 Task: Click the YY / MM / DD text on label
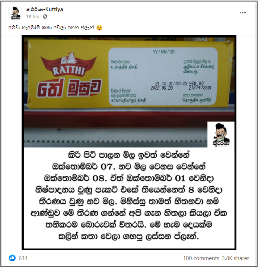tap(163, 52)
